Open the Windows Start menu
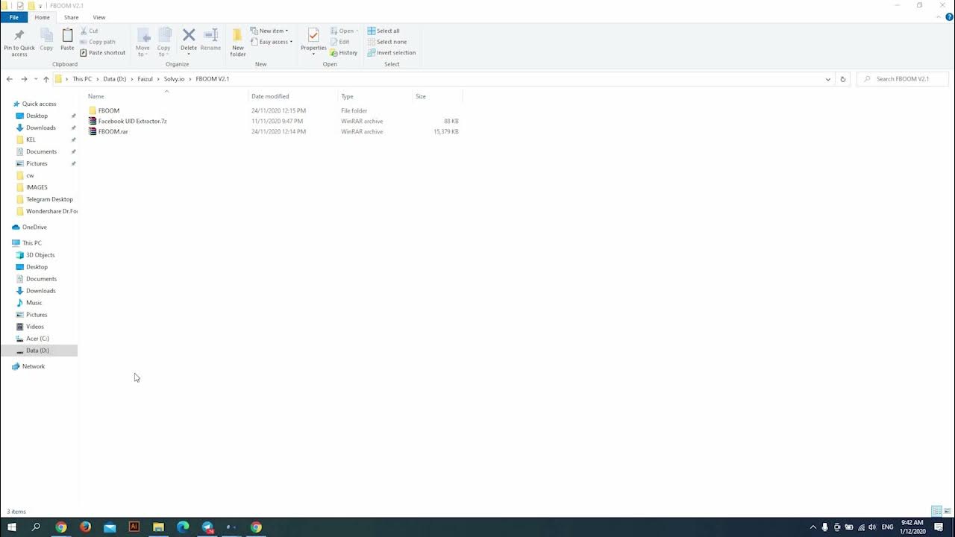This screenshot has height=537, width=955. (x=12, y=527)
